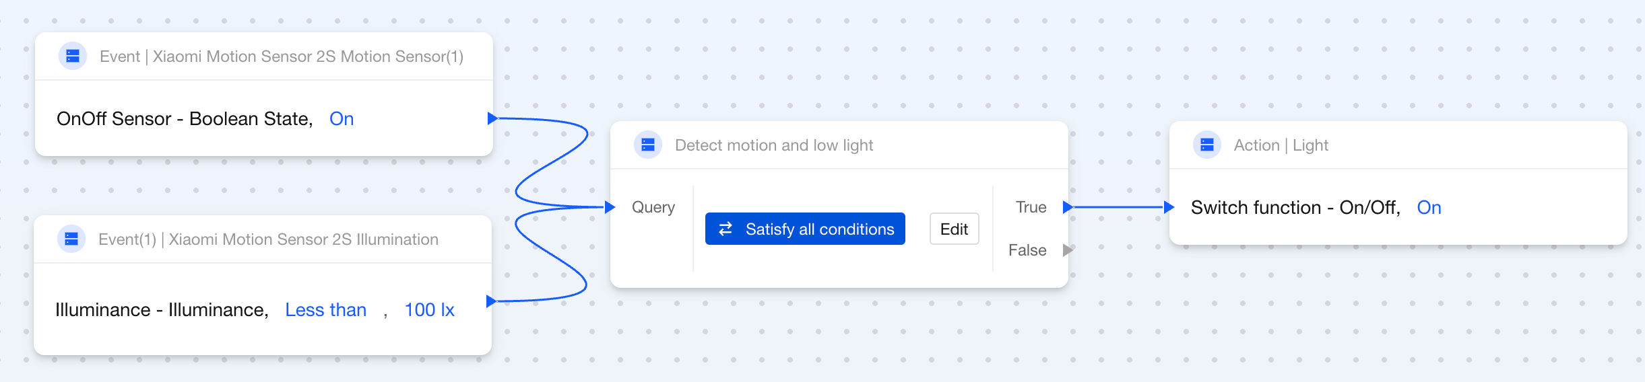The width and height of the screenshot is (1645, 382).
Task: Click the Motion Sensor event node icon
Action: 73,56
